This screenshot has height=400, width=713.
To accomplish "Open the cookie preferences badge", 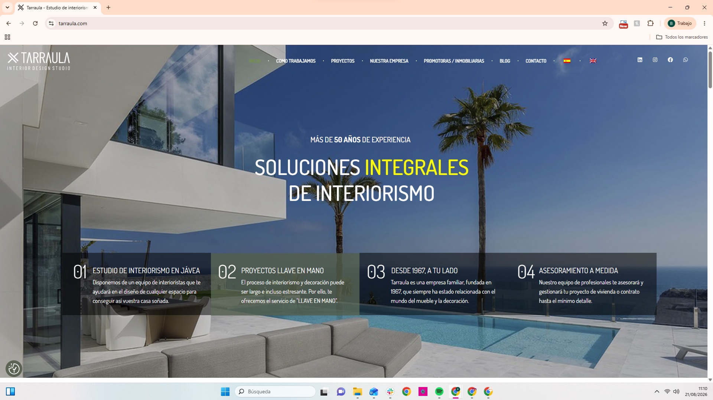I will 14,368.
